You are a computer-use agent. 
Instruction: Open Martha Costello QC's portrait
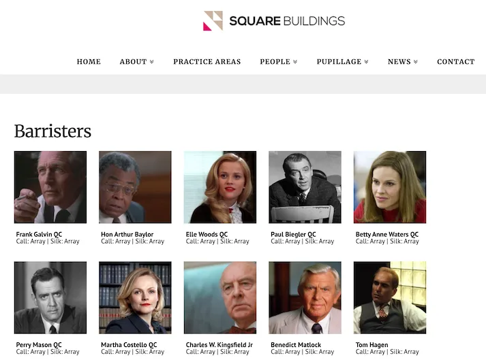click(x=135, y=297)
